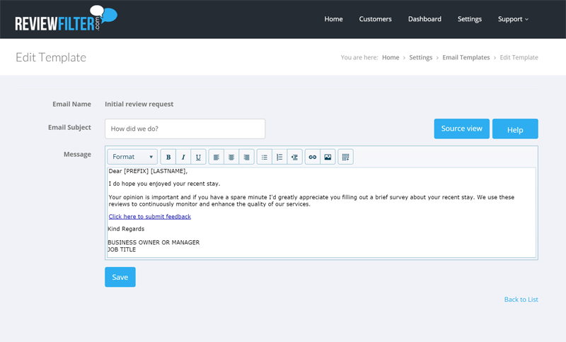This screenshot has width=566, height=342.
Task: Insert an image into the message
Action: 328,157
